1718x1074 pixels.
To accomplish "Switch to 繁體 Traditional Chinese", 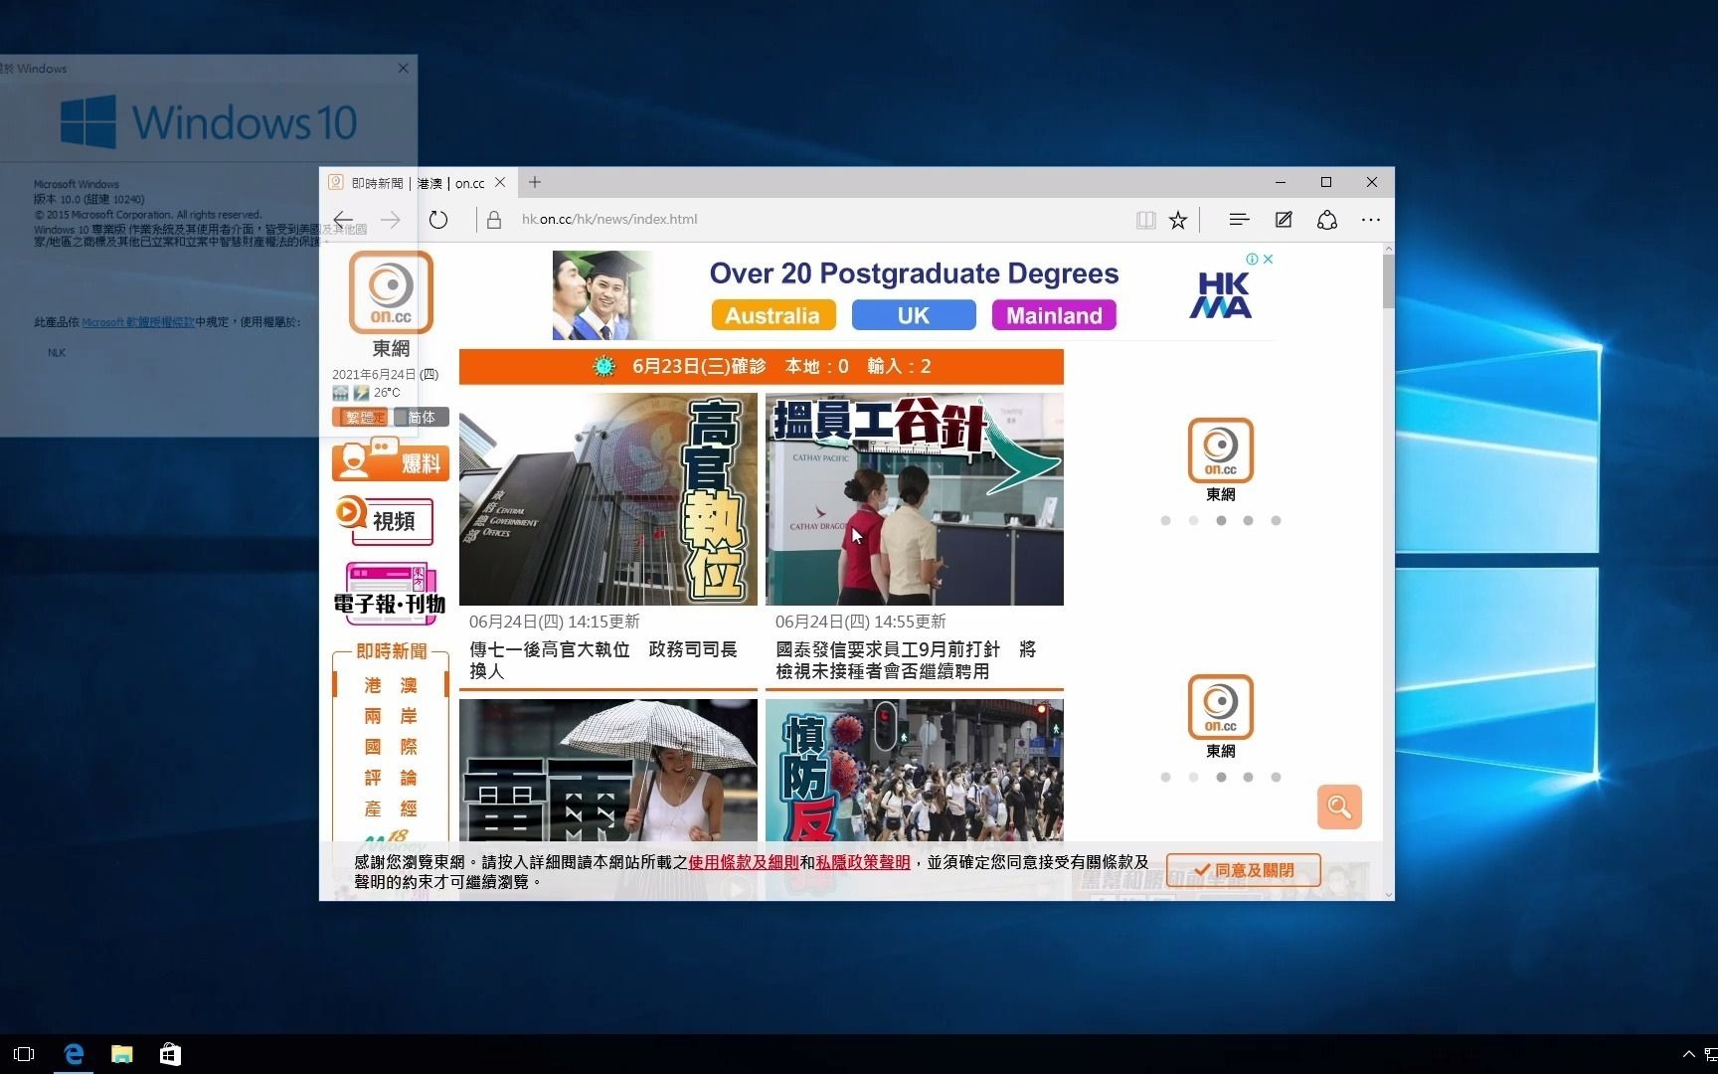I will click(362, 418).
